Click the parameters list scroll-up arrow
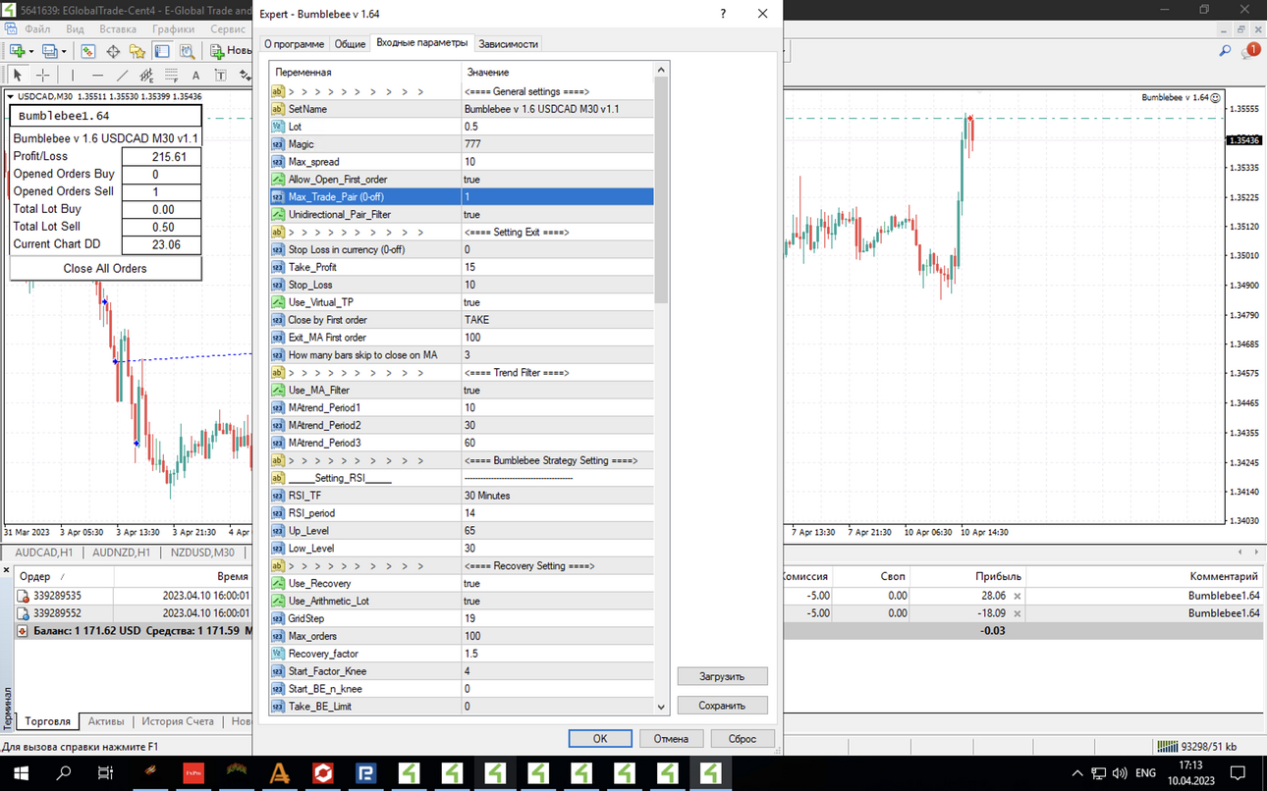Viewport: 1267px width, 791px height. (661, 70)
